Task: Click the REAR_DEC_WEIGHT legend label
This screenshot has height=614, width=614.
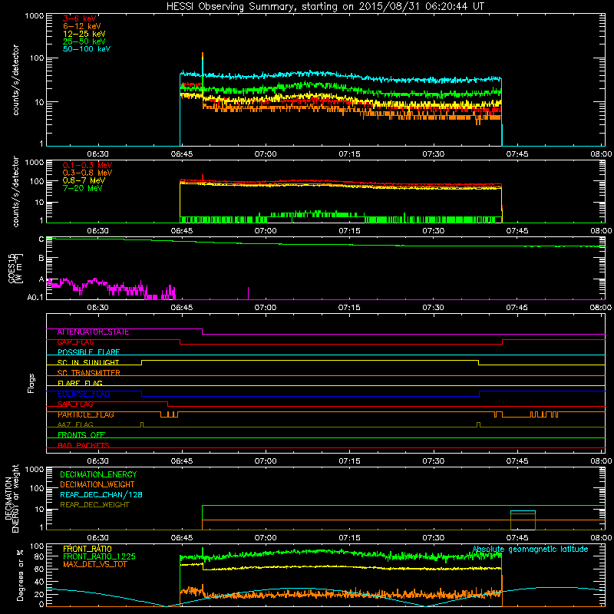Action: [x=94, y=505]
